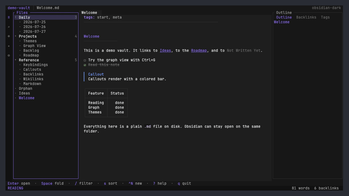
Task: Open the Backlog note
Action: click(x=31, y=51)
